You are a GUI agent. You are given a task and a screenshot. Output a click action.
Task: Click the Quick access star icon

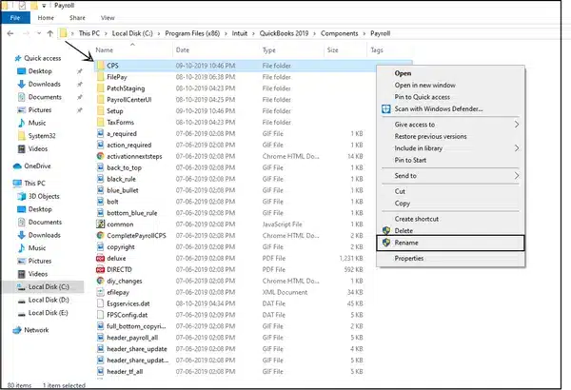tap(18, 58)
